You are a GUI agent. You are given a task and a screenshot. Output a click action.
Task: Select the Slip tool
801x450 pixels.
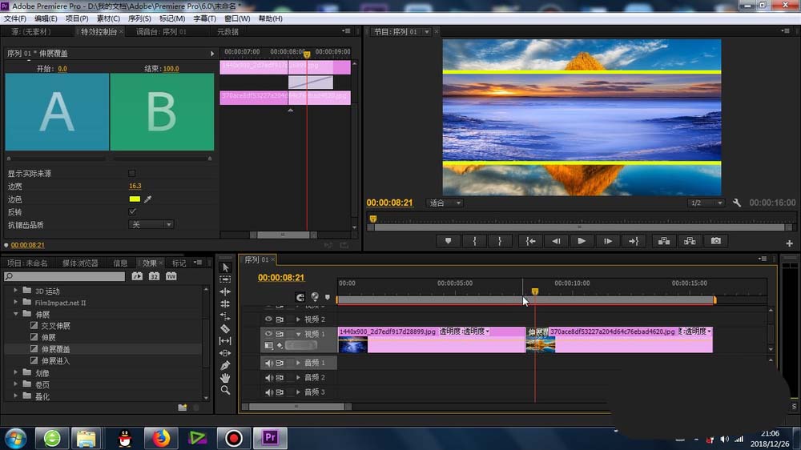(225, 340)
